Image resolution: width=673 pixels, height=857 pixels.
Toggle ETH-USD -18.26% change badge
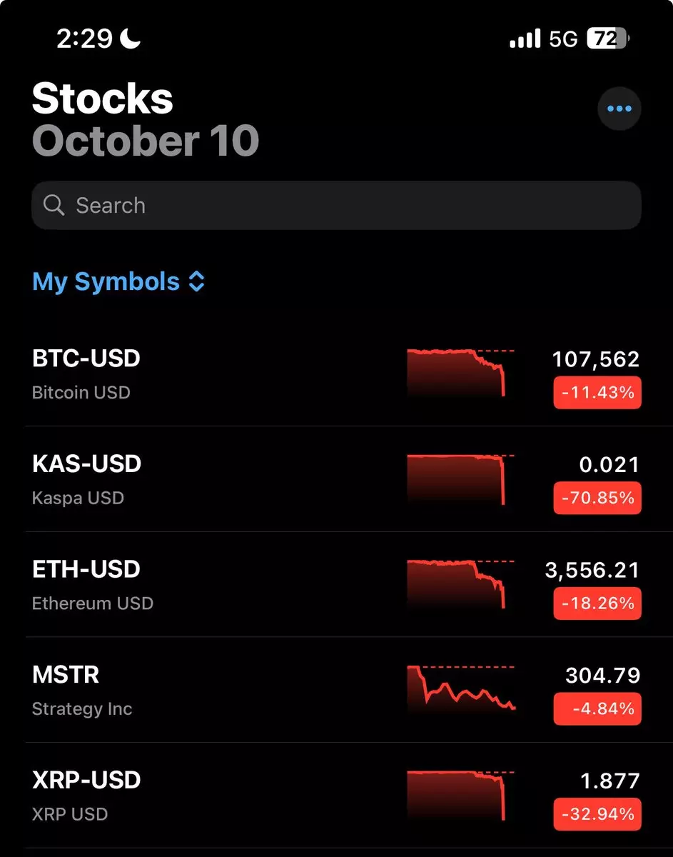tap(597, 603)
